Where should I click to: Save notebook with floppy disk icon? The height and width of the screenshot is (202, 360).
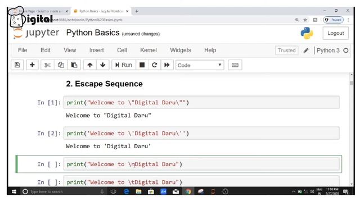17,65
